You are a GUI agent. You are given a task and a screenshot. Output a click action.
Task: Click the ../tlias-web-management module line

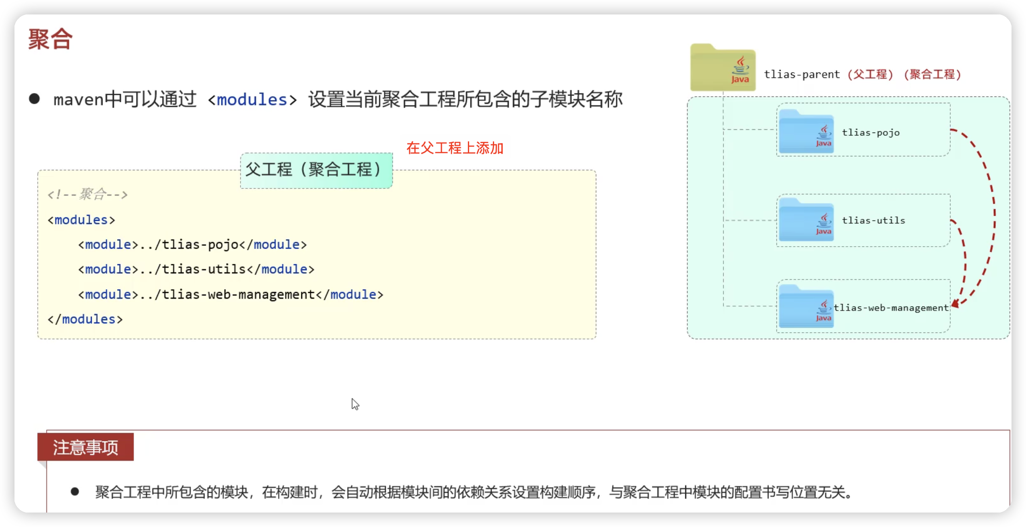231,294
